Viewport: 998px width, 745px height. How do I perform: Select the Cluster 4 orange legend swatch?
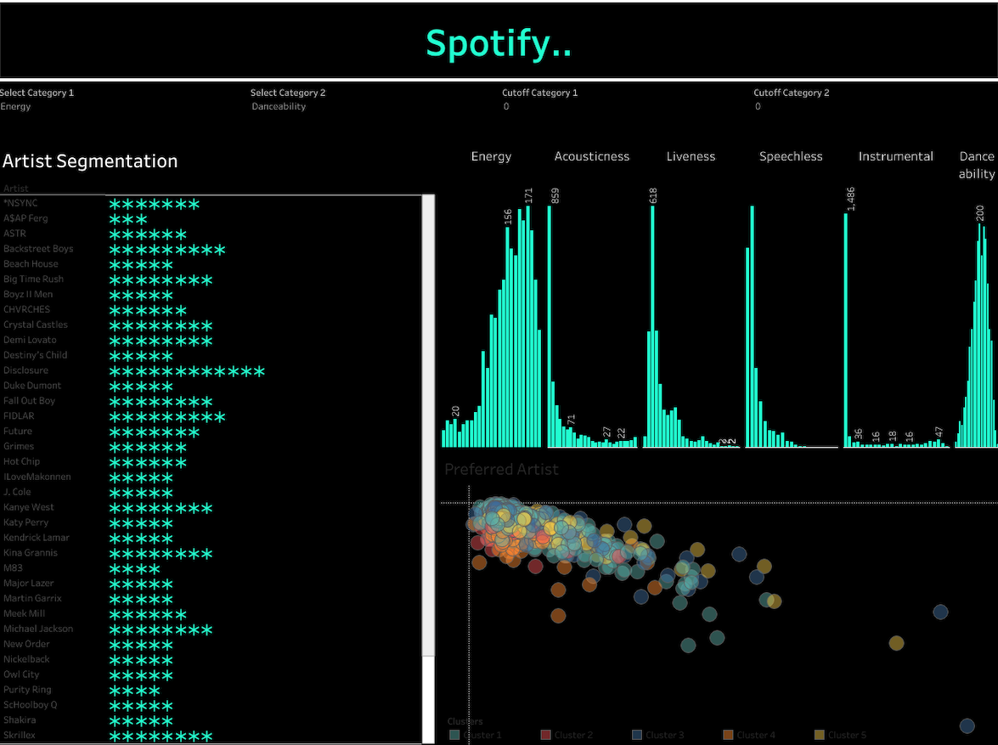(728, 735)
